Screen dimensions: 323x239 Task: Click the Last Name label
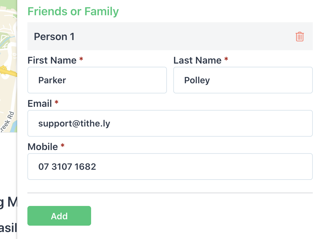[197, 60]
